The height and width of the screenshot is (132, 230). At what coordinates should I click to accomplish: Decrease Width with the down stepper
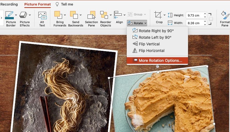205,24
